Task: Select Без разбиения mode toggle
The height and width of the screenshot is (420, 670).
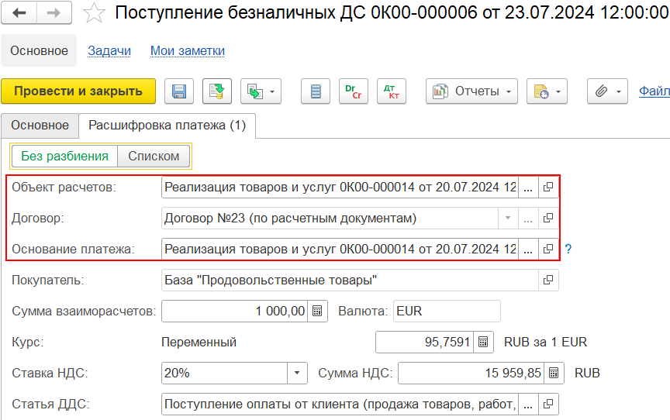Action: [x=64, y=157]
